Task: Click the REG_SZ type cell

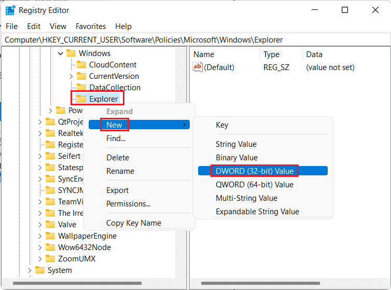Action: point(276,67)
